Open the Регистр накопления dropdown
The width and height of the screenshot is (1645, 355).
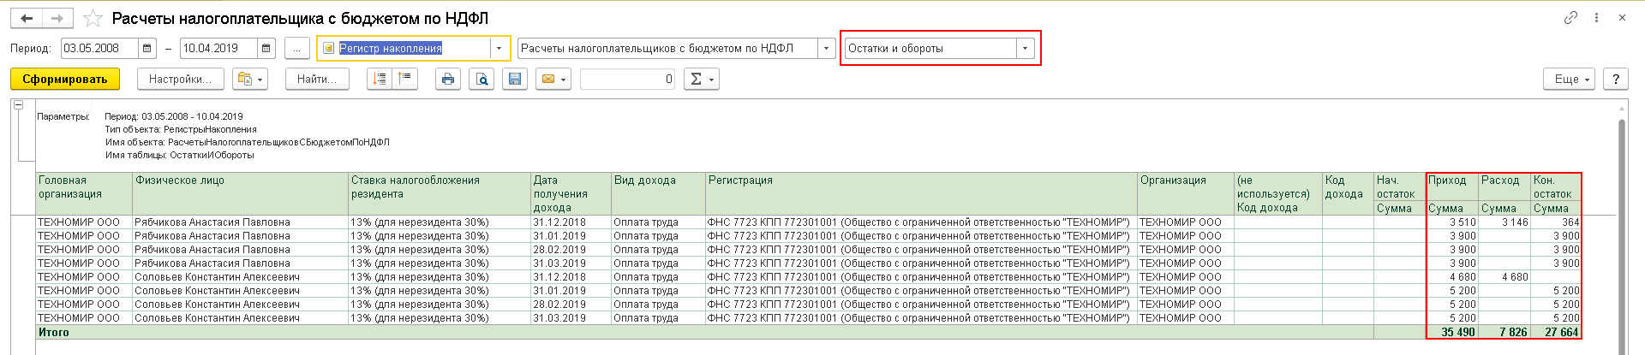499,49
